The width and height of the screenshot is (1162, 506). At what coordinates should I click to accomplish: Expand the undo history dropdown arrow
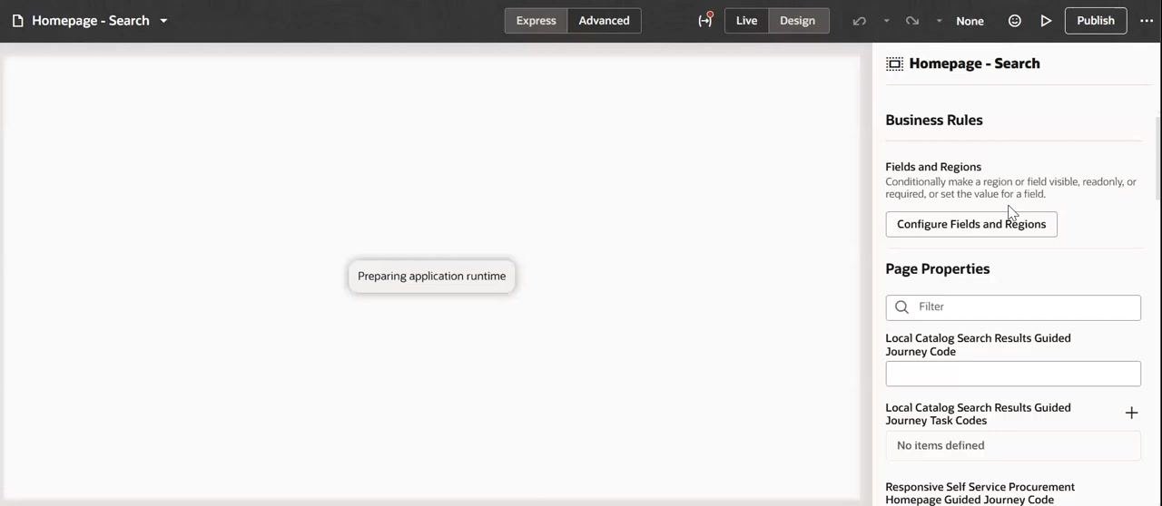tap(886, 21)
